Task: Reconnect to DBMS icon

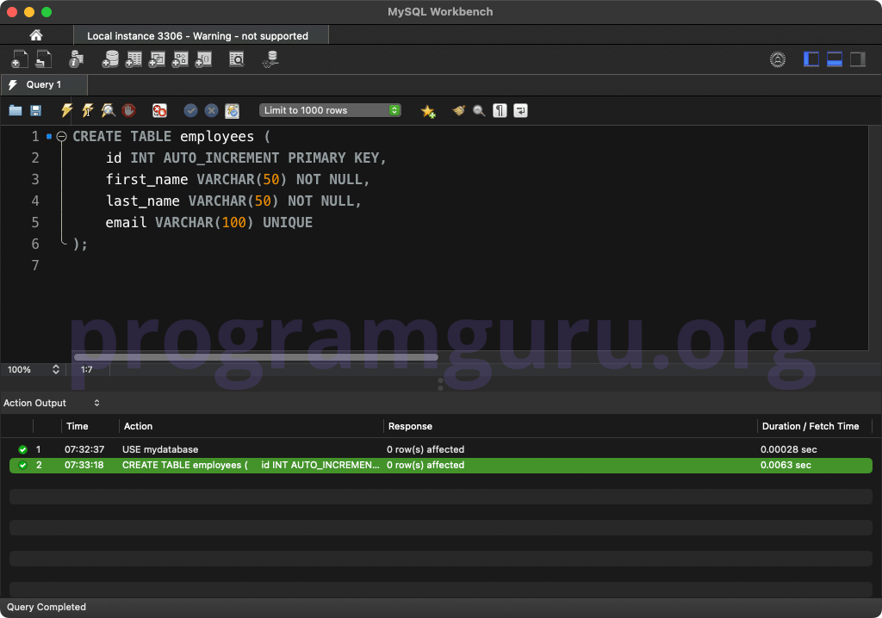Action: (270, 59)
